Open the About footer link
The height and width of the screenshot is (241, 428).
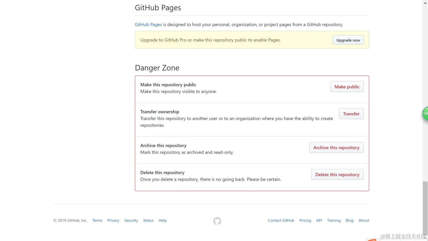pos(364,220)
